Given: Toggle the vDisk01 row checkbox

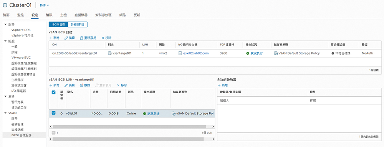Looking at the screenshot, I should pyautogui.click(x=54, y=113).
